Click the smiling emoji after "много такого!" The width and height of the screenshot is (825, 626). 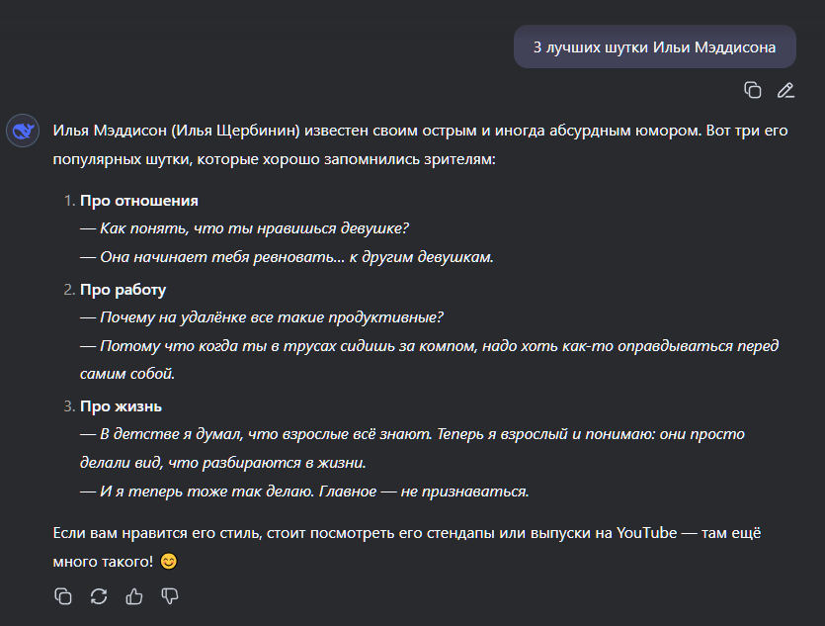[168, 562]
